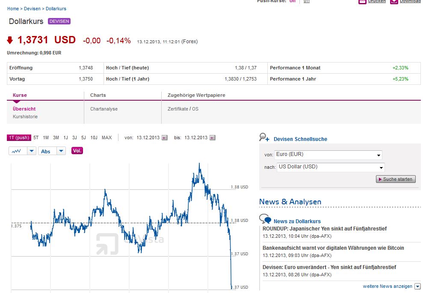Click the arrow icon beside weitere News anzeigen

(x=417, y=286)
